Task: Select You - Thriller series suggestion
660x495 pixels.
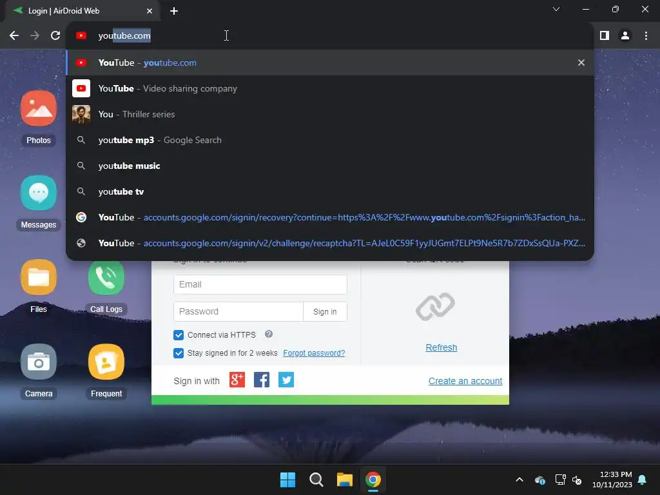Action: (330, 114)
